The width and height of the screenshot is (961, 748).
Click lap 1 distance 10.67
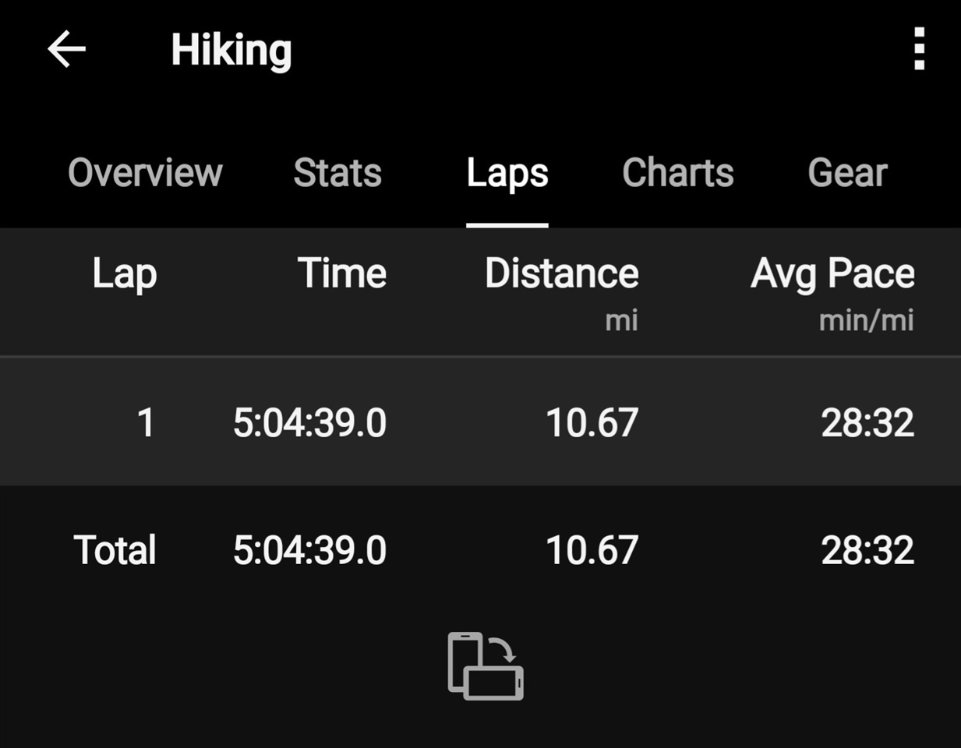pyautogui.click(x=592, y=423)
